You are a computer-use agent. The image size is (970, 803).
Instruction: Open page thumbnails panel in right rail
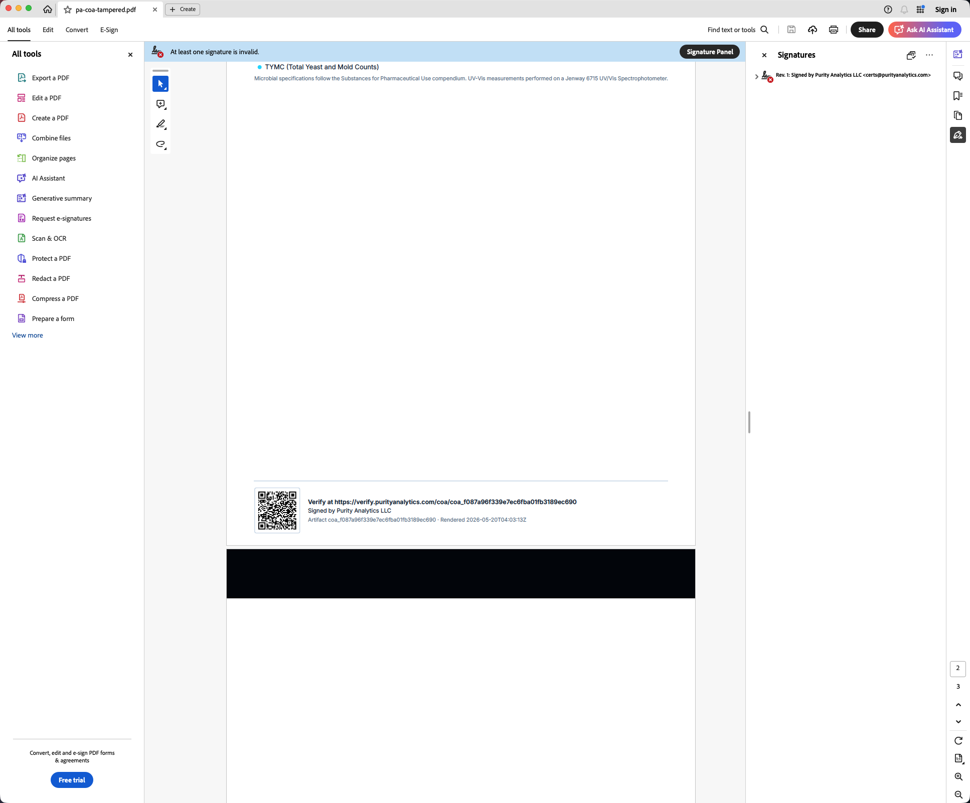[958, 116]
